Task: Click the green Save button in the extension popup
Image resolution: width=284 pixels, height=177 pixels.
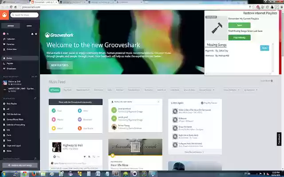Action: coord(239,25)
